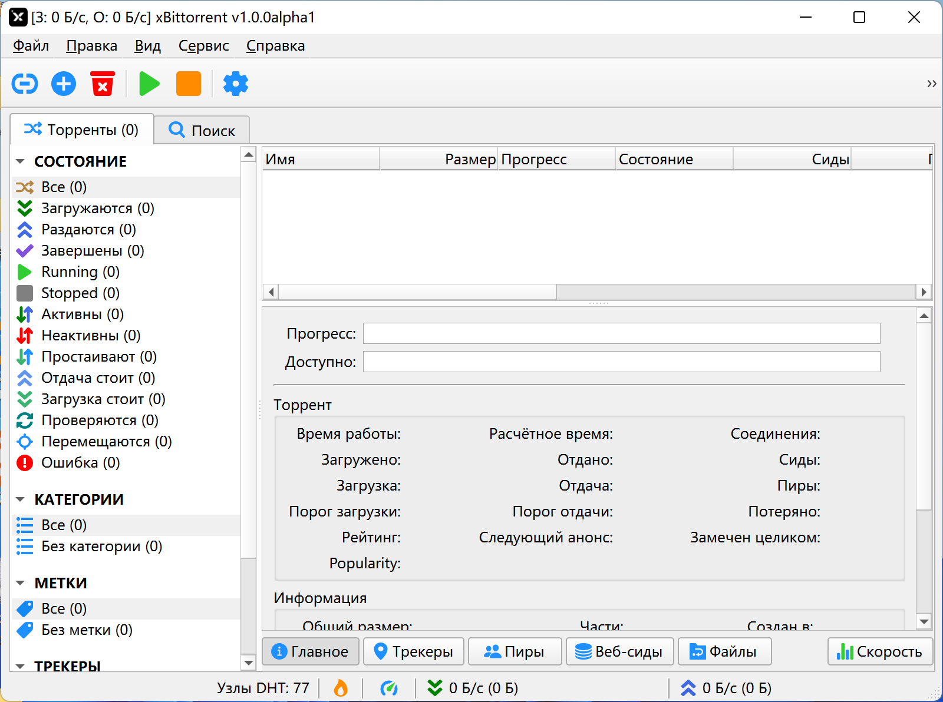Collapse the МЕТКИ section

click(x=20, y=583)
